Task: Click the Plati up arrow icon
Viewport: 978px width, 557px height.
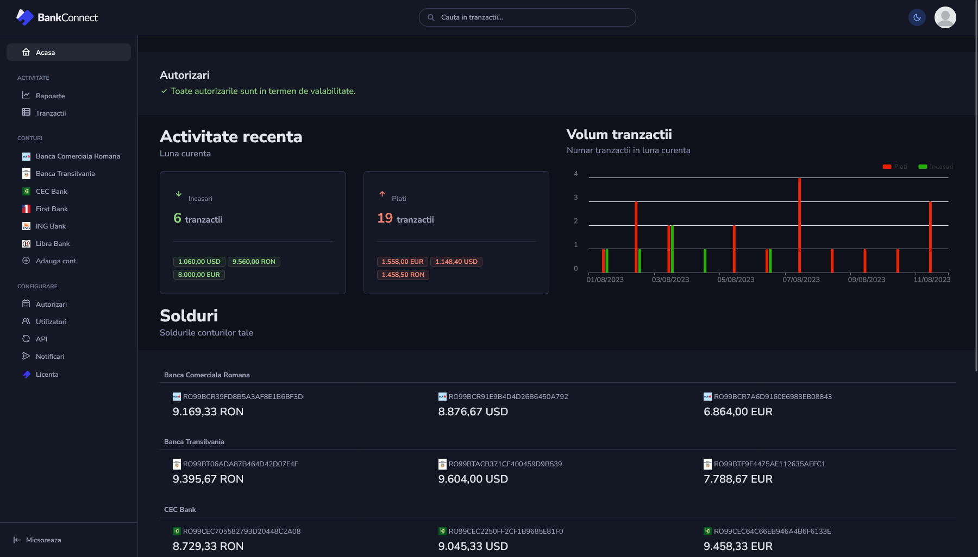Action: point(382,194)
